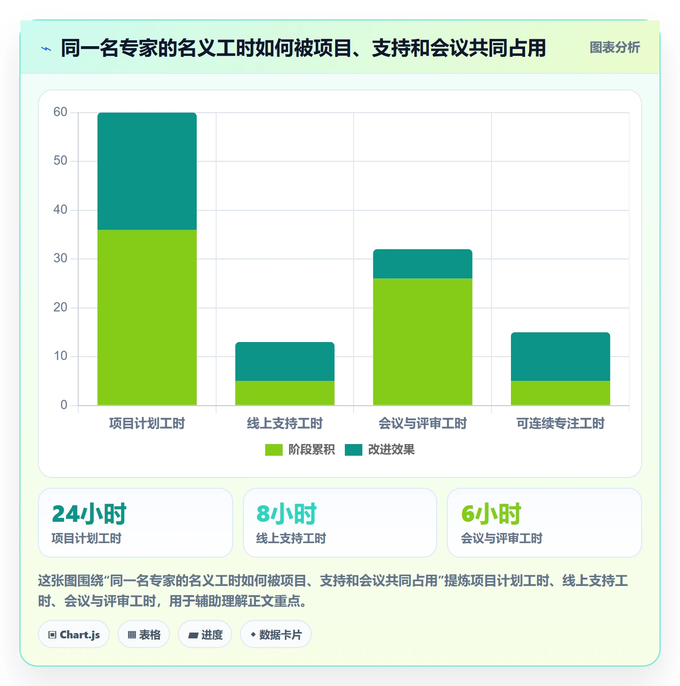Click the green 阶段累积 legend color swatch

[x=273, y=450]
